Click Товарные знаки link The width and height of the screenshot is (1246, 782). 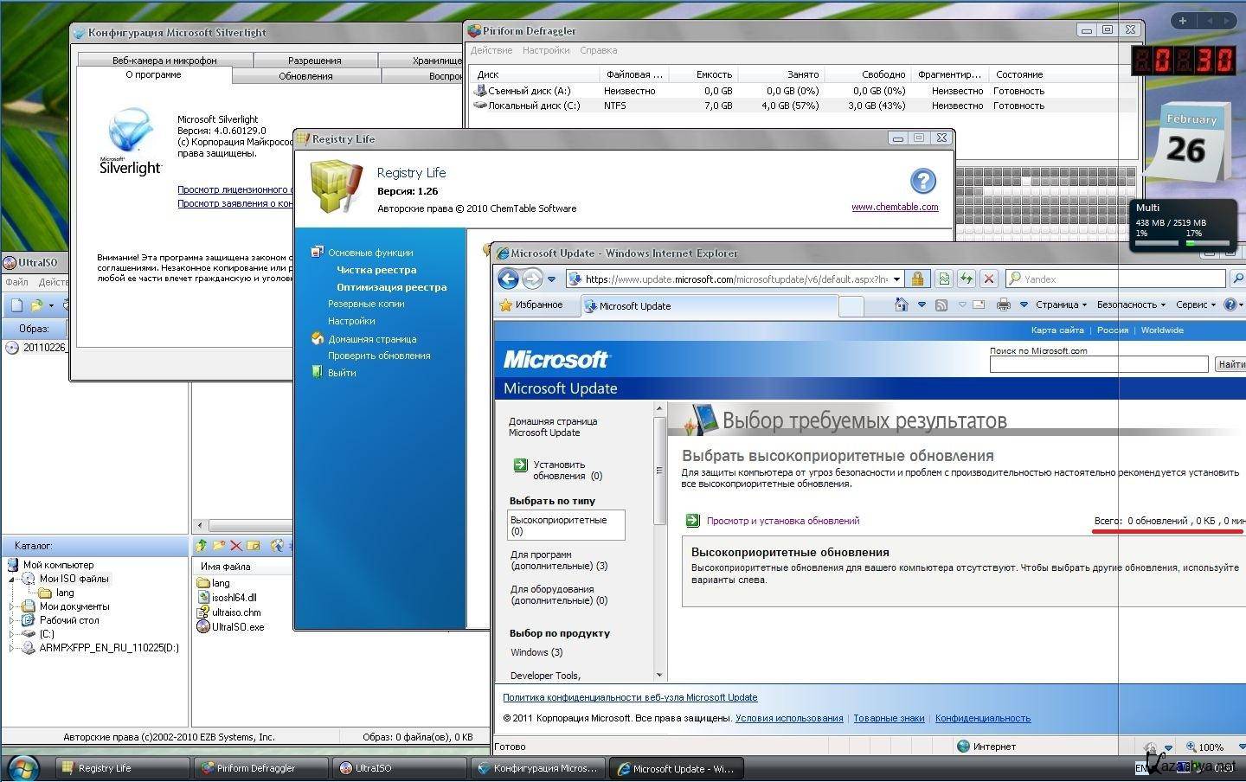tap(889, 718)
